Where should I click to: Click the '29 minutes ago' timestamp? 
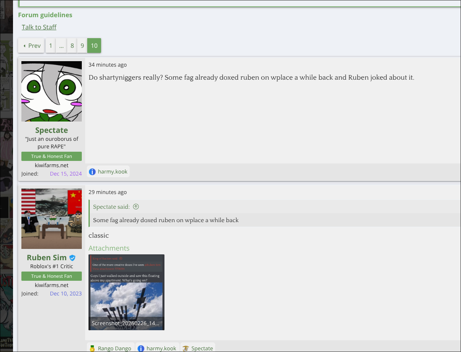tap(108, 192)
